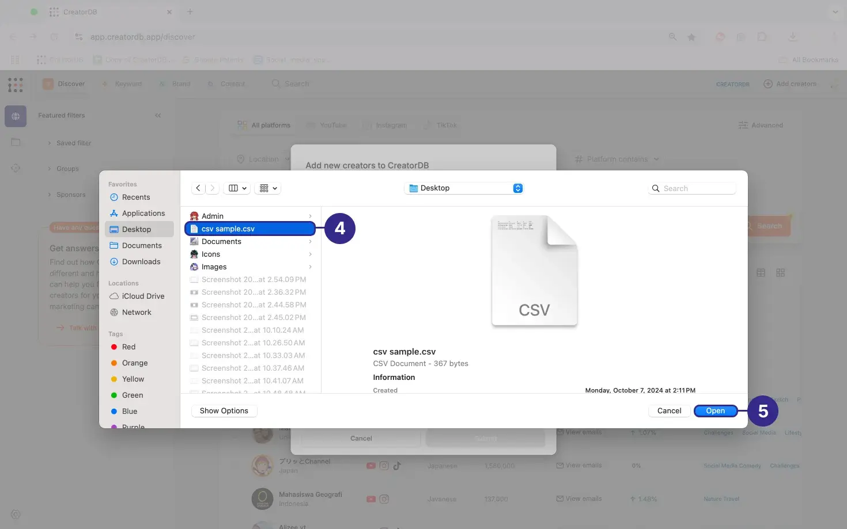Click app.creatordb.app address bar
847x529 pixels.
[142, 37]
